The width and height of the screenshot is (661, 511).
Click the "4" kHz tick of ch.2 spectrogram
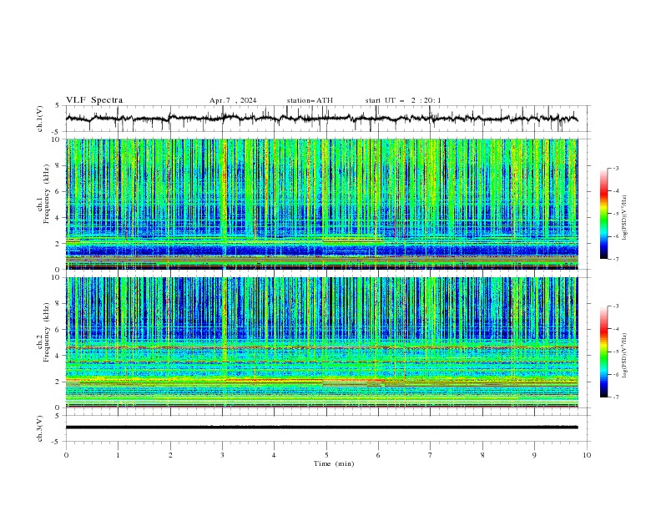tap(58, 356)
